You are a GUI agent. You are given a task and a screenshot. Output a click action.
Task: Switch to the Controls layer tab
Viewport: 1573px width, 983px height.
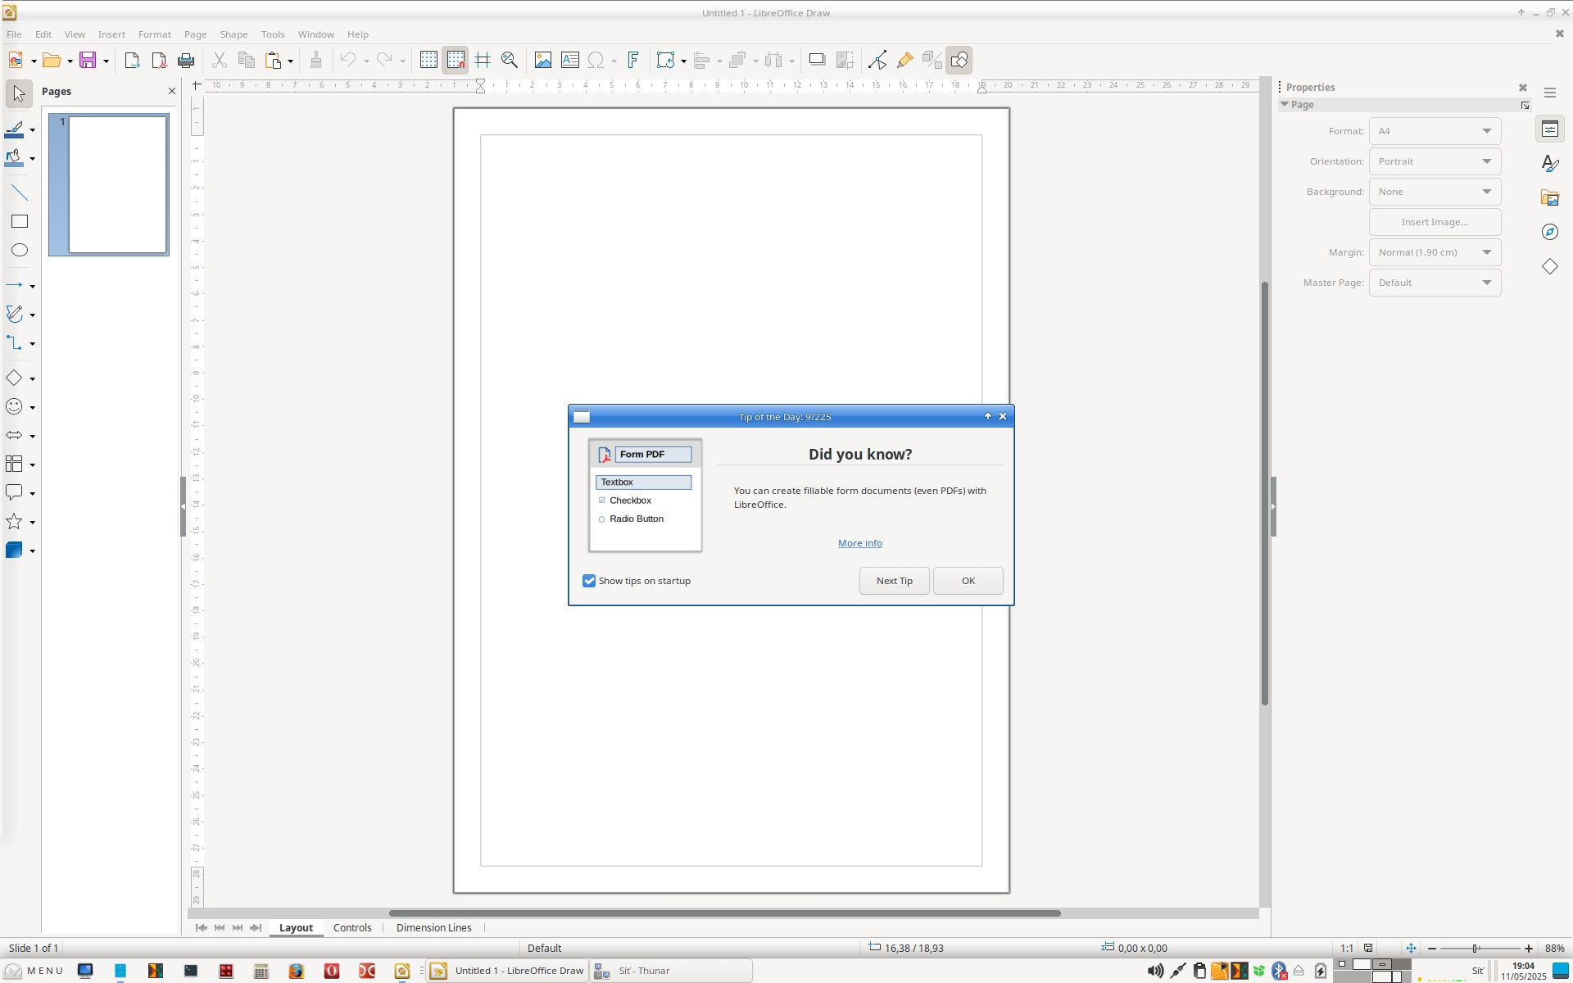tap(352, 927)
